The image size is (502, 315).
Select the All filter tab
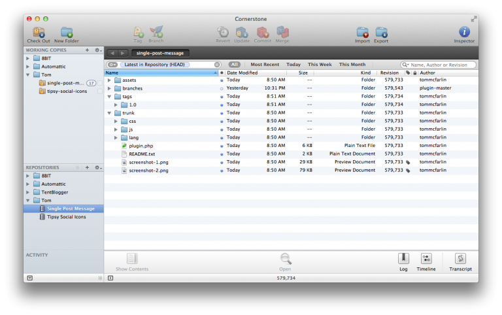point(235,65)
